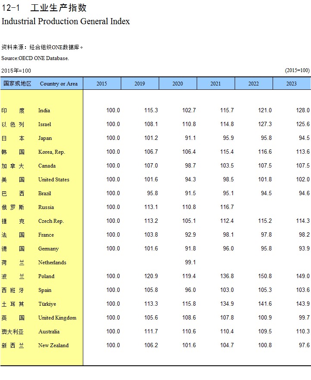Click the 2020 column header
The height and width of the screenshot is (380, 311).
tap(178, 84)
